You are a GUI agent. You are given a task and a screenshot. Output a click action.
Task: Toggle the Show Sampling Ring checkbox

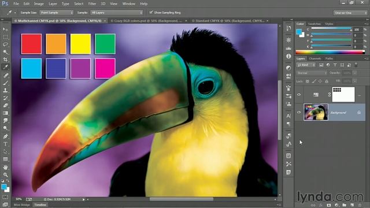(151, 12)
